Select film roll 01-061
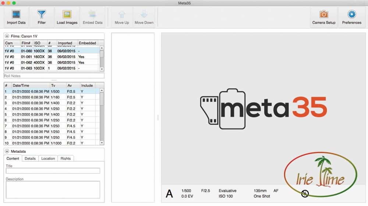Viewport: 368px width, 206px height. (x=52, y=57)
